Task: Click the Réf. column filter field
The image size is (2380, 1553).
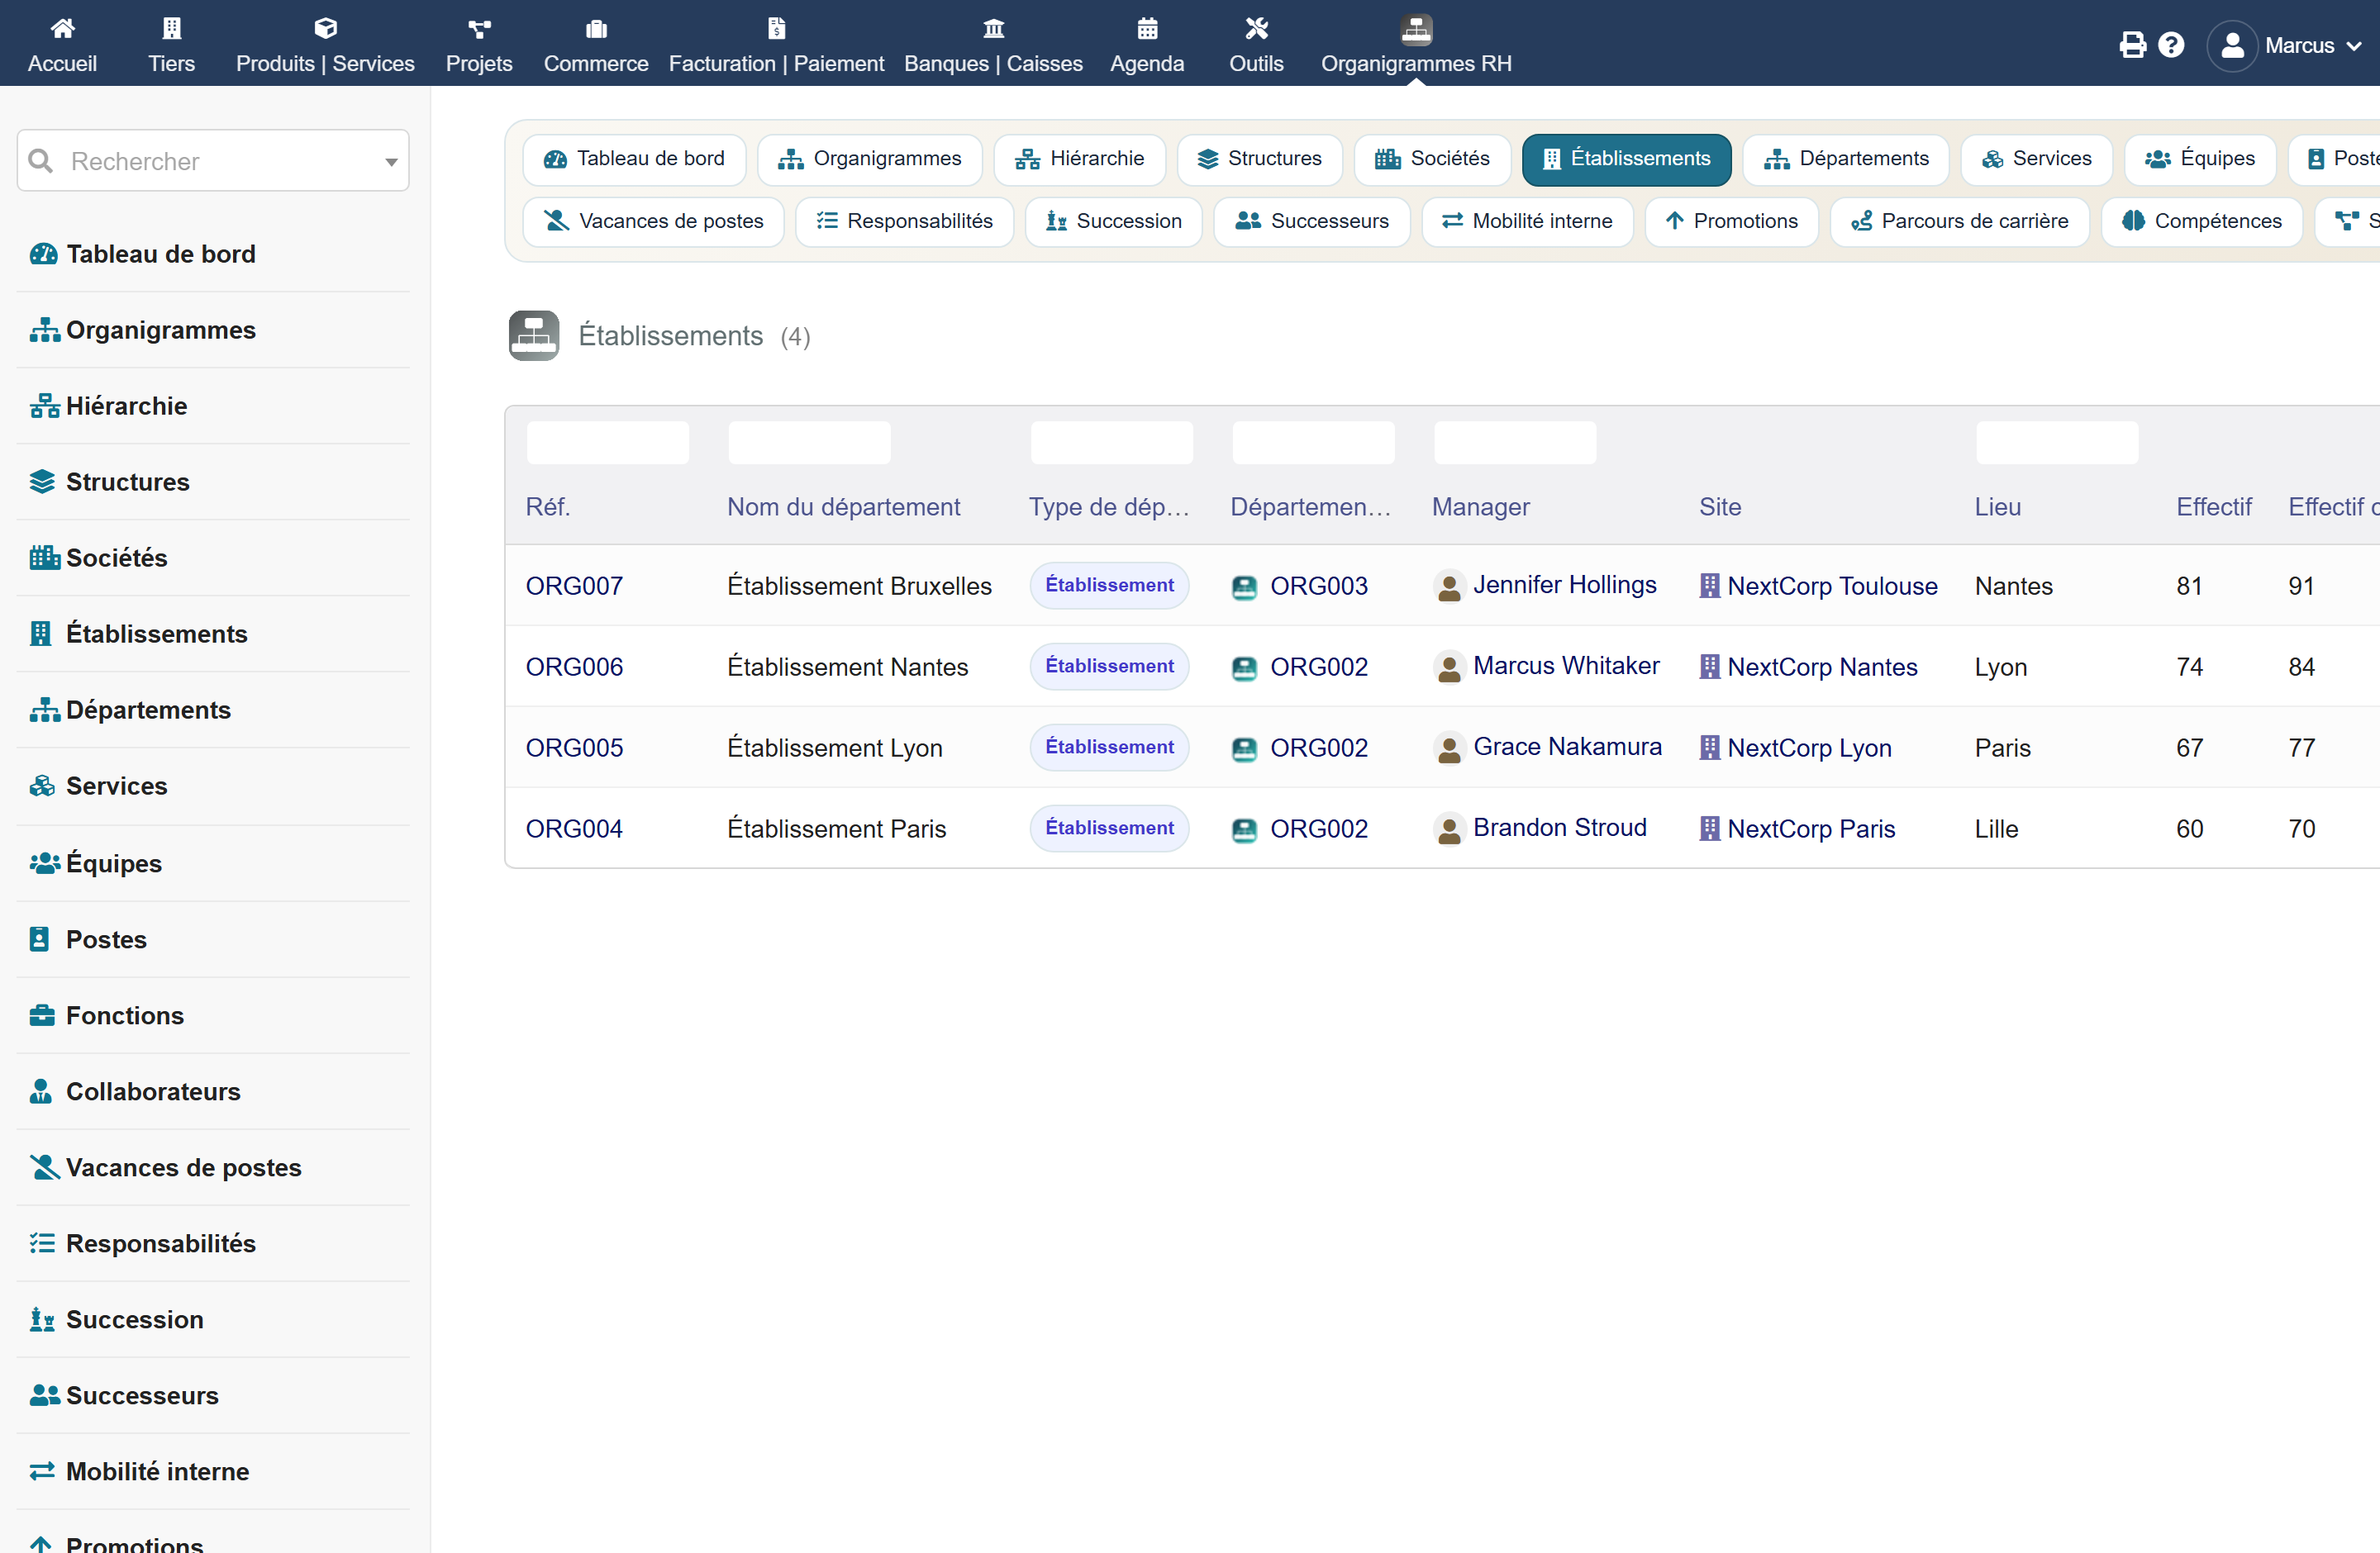Action: pos(608,442)
